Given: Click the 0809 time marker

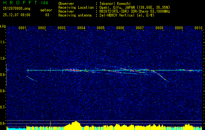Looking at the screenshot, I should pos(179,28).
